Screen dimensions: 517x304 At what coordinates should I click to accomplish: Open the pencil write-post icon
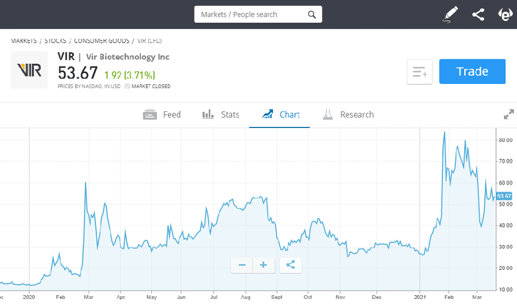click(x=450, y=15)
